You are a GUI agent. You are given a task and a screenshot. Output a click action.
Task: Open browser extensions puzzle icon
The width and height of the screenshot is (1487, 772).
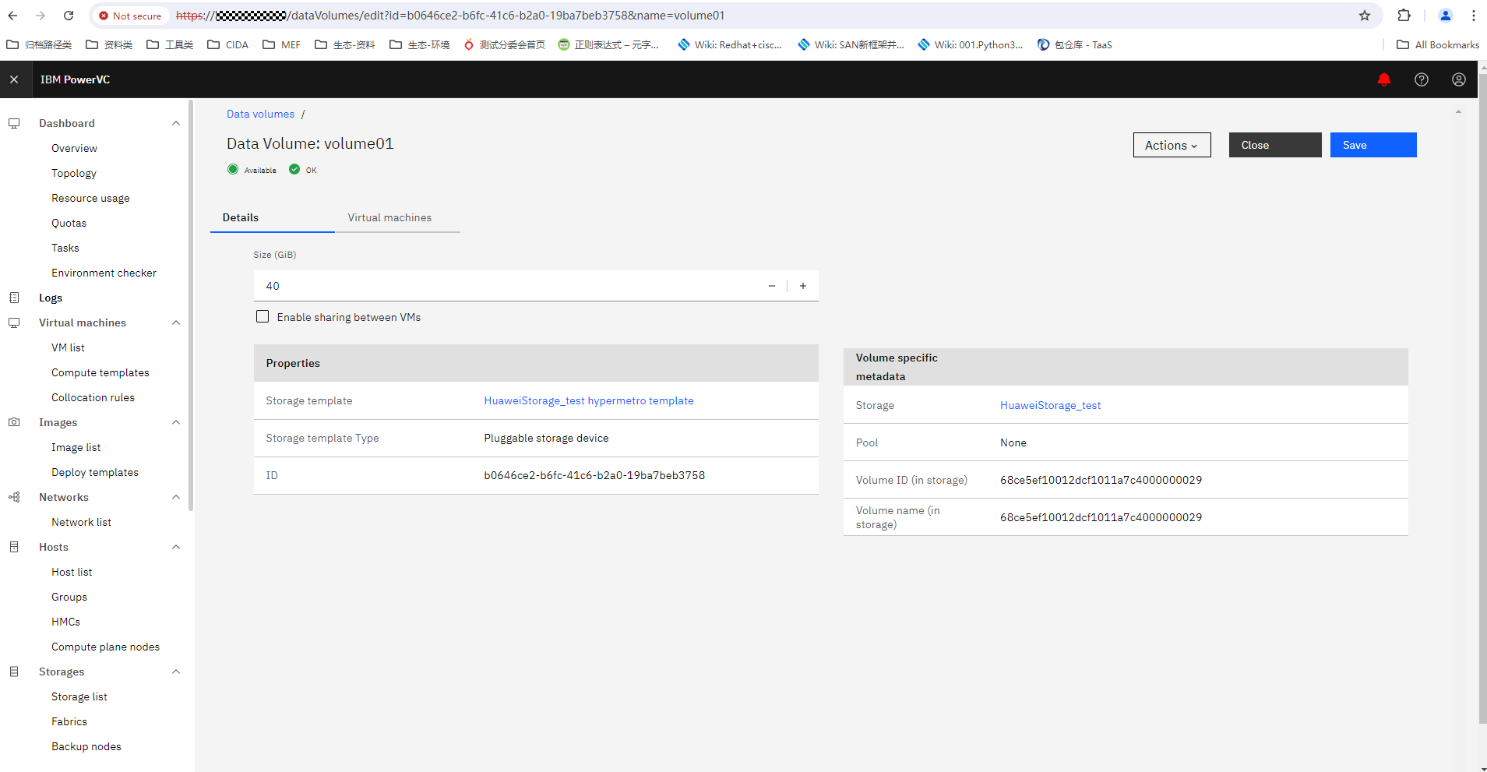coord(1404,16)
